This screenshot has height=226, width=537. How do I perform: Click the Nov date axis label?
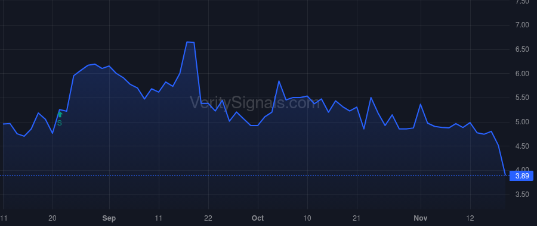pyautogui.click(x=420, y=218)
